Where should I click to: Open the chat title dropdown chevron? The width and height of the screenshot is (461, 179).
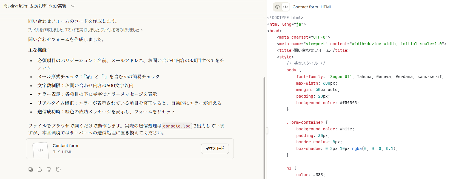[73, 6]
